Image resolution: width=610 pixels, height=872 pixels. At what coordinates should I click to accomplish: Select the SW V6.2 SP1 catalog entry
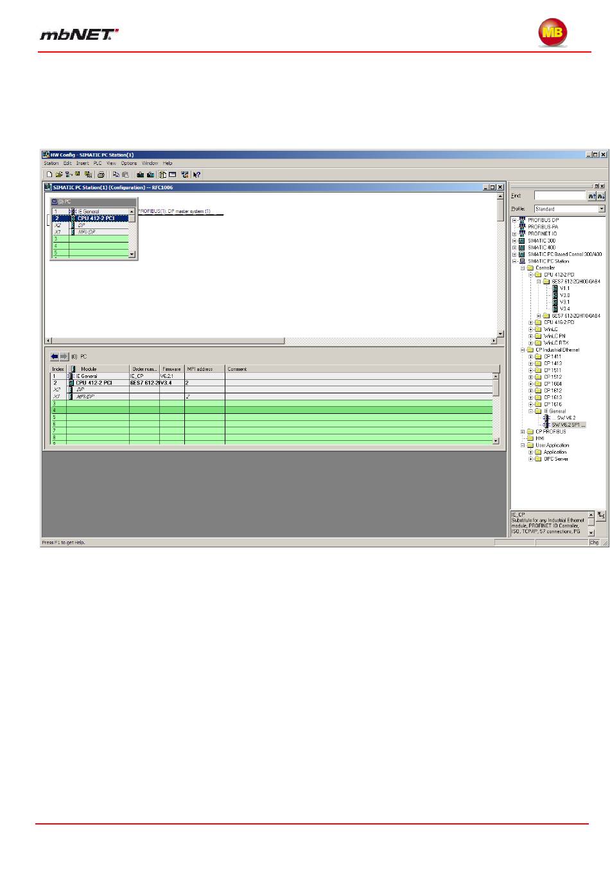coord(568,425)
